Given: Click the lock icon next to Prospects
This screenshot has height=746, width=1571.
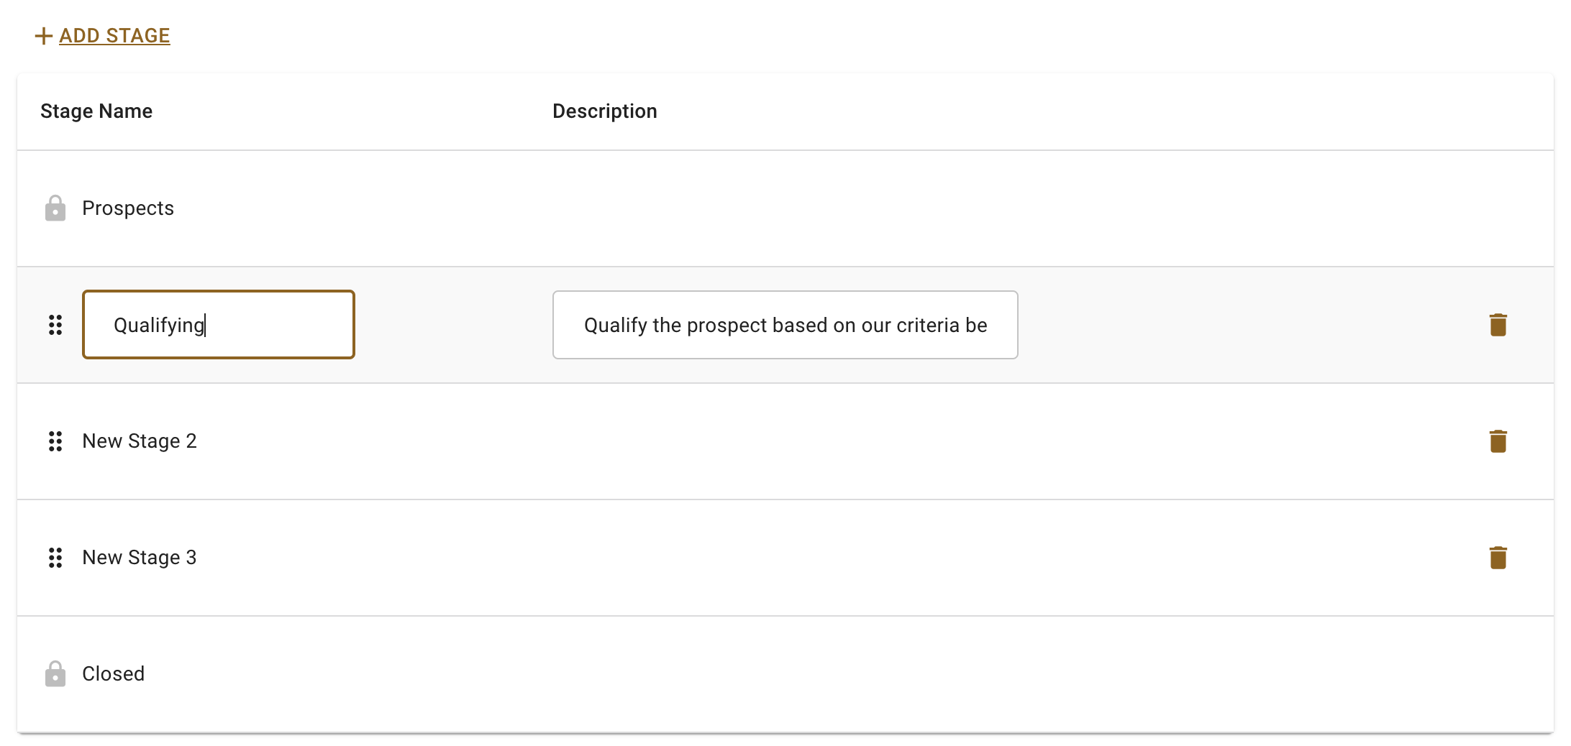Looking at the screenshot, I should tap(55, 208).
